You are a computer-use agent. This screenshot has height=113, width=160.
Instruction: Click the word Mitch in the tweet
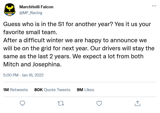[11, 64]
